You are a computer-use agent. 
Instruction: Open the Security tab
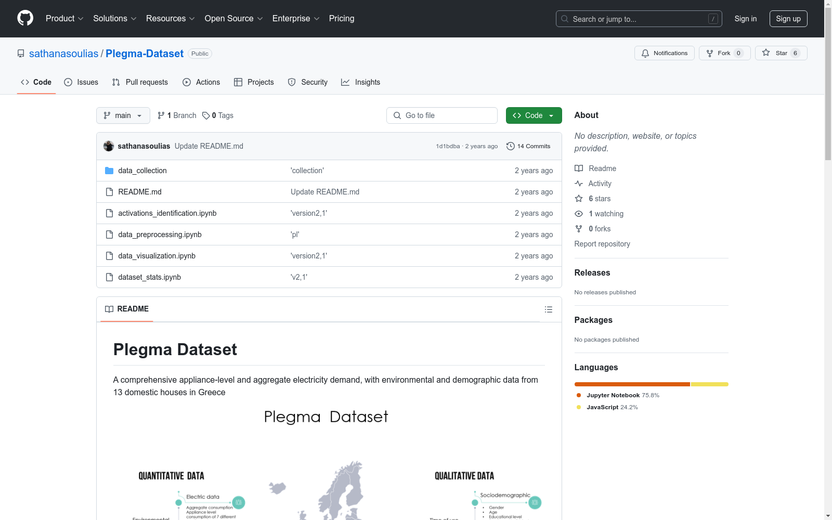pyautogui.click(x=308, y=82)
